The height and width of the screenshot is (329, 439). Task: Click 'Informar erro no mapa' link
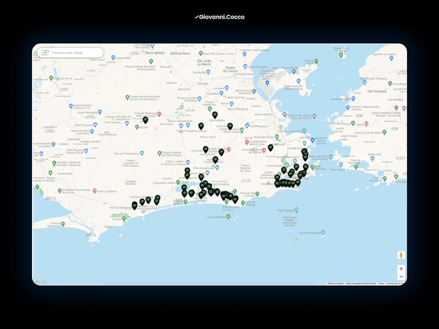[395, 283]
